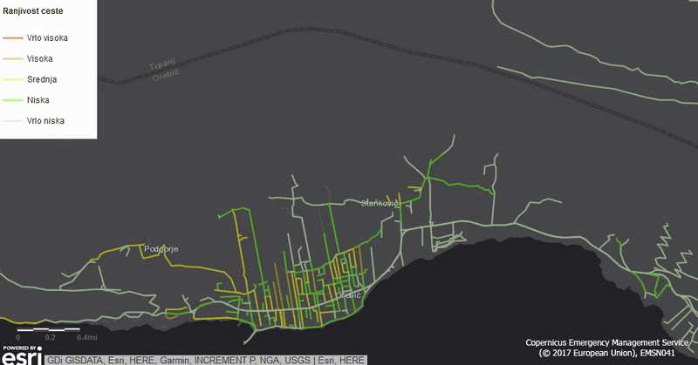Select the Srednja legend label
The height and width of the screenshot is (365, 698).
(x=43, y=79)
